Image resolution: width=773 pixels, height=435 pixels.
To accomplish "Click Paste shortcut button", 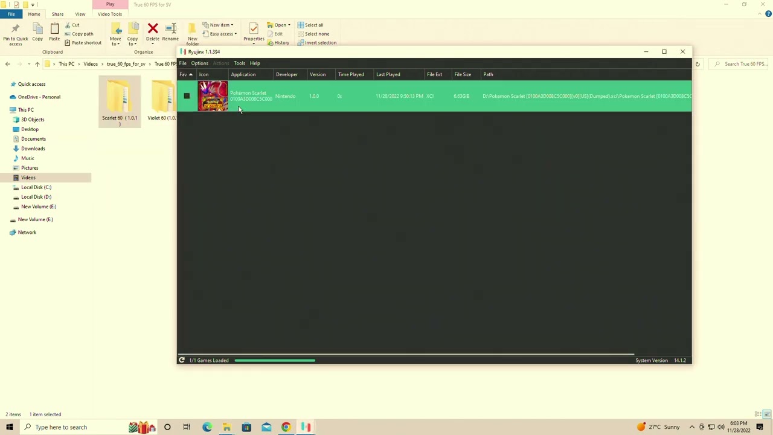I will point(83,42).
